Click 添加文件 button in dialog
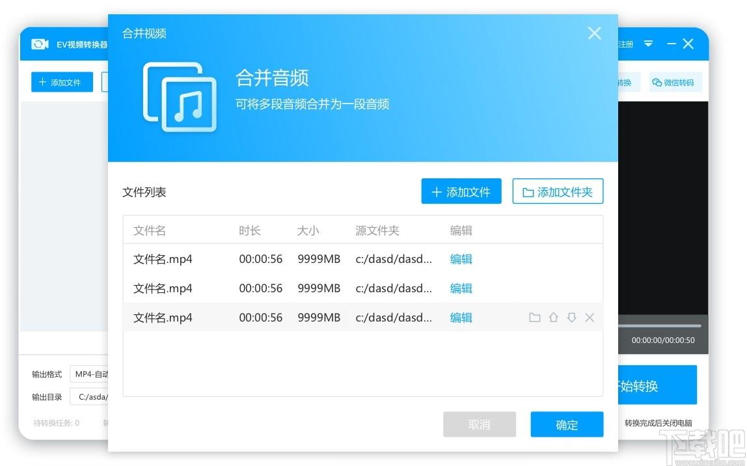Viewport: 747px width, 466px height. pyautogui.click(x=461, y=191)
